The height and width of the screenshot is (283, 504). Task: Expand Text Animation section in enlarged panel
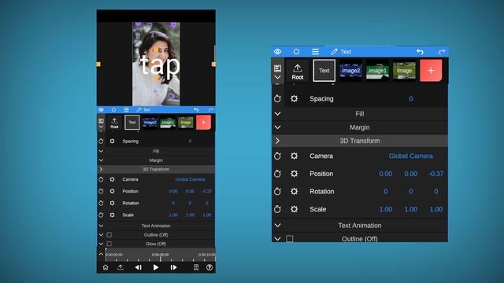[x=360, y=226]
